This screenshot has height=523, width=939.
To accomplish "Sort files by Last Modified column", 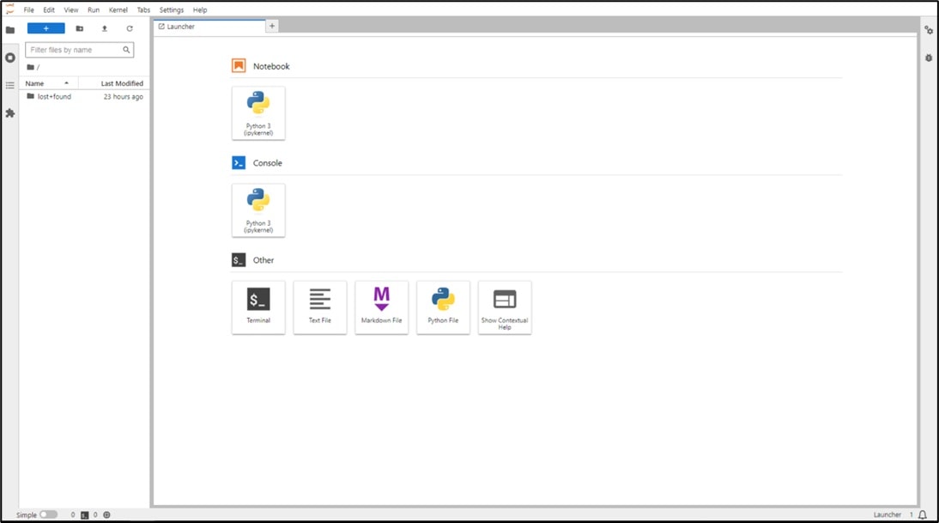I will click(x=114, y=83).
